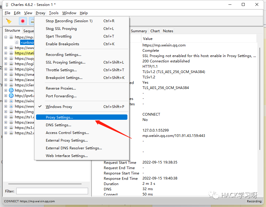This screenshot has width=266, height=207.
Task: Click the Value column header
Action: pos(199,39)
